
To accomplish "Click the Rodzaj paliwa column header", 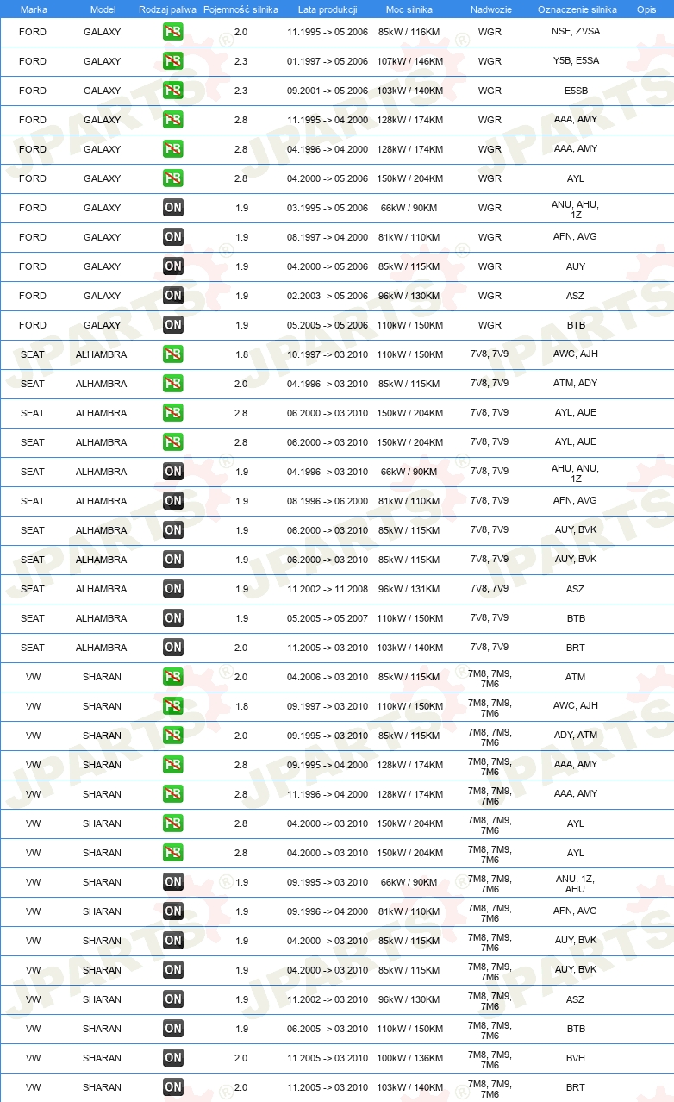I will [x=168, y=9].
